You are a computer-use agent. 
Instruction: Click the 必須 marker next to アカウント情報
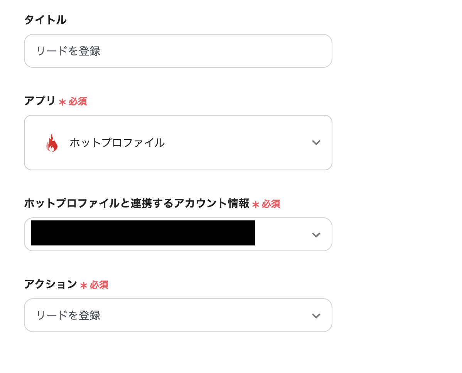[x=271, y=204]
